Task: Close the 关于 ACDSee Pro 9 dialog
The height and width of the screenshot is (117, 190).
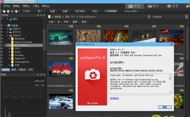Action: click(171, 44)
